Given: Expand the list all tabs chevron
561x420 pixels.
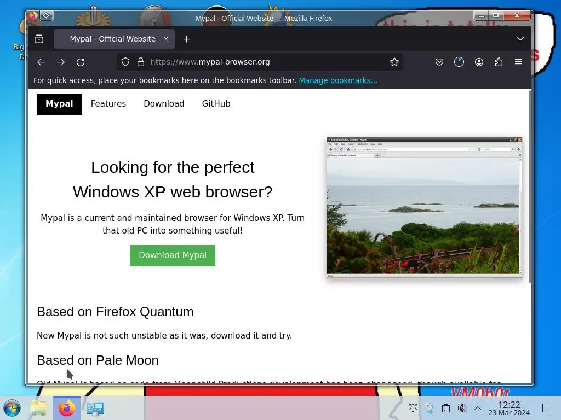Looking at the screenshot, I should click(x=520, y=39).
